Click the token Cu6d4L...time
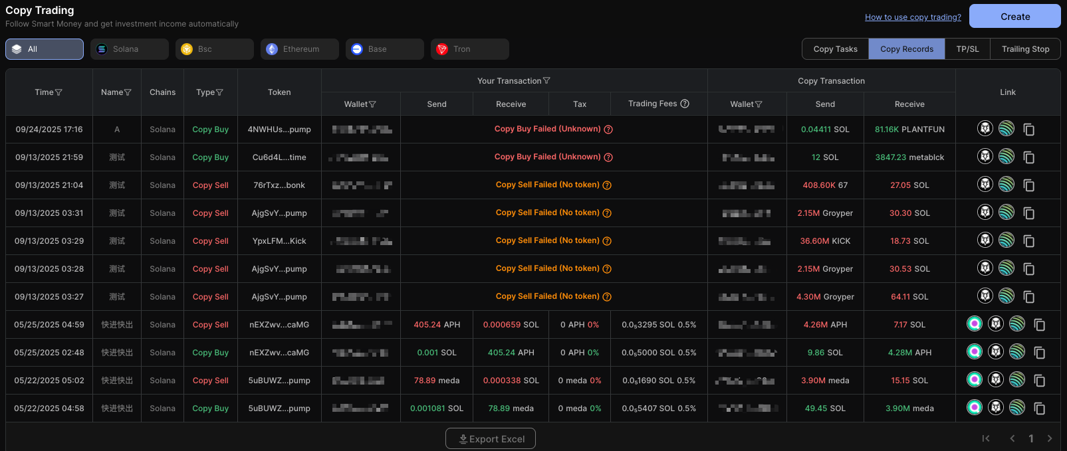1067x451 pixels. point(279,157)
